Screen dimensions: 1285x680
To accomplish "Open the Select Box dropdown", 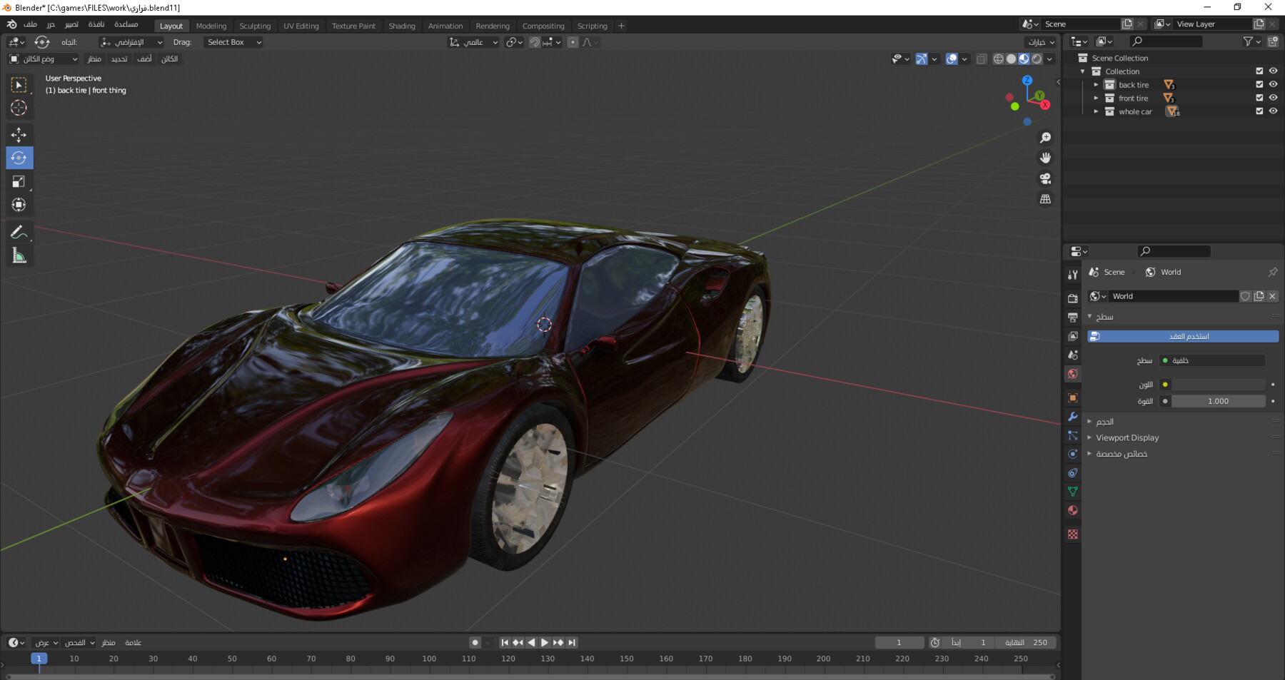I will [x=233, y=42].
